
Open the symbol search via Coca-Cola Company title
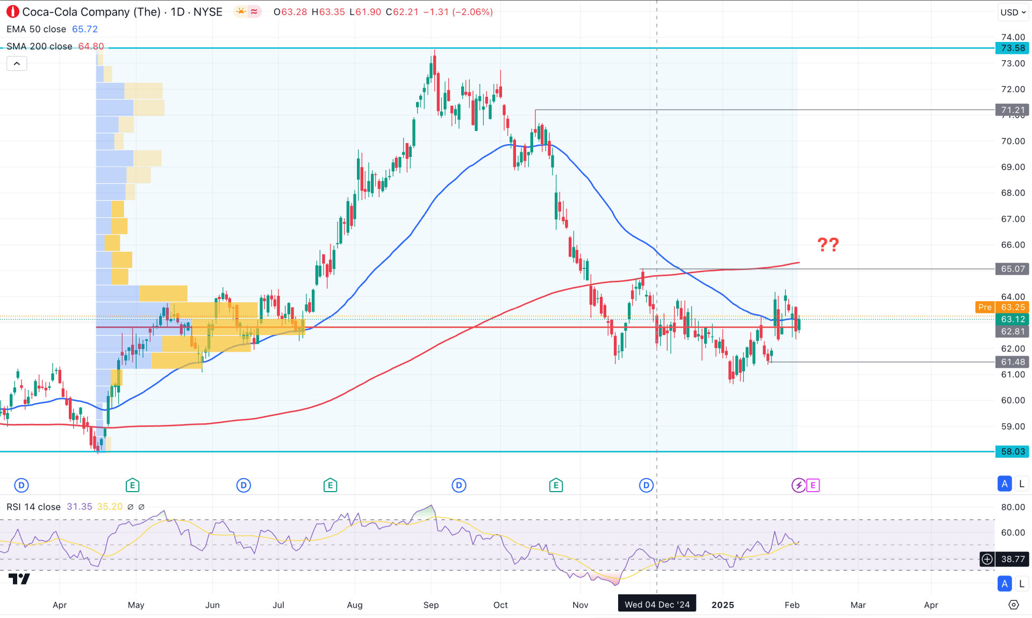91,12
